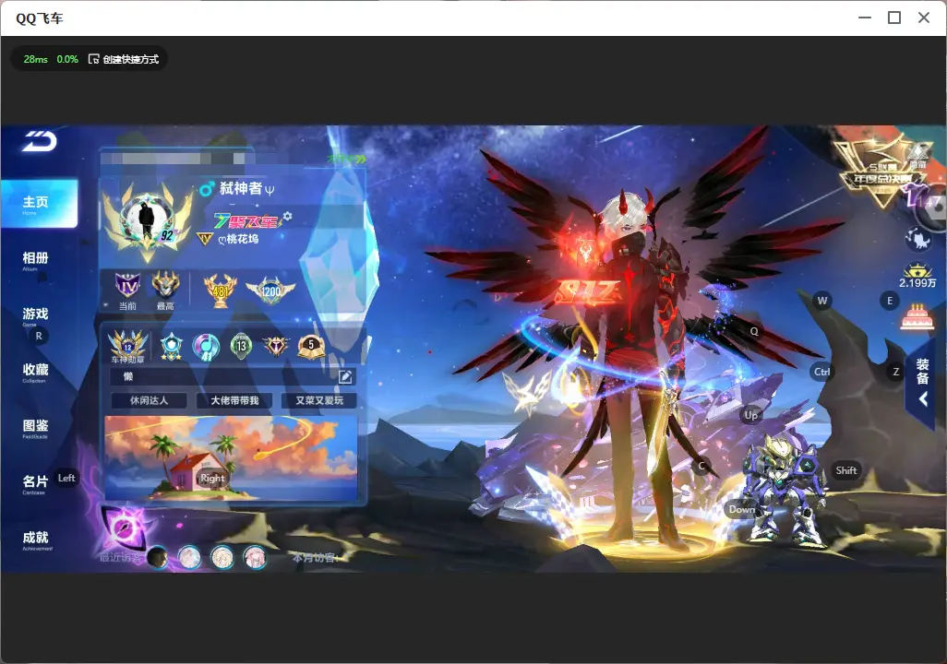Click the purple eye recent visitors icon
Viewport: 947px width, 664px height.
click(125, 528)
